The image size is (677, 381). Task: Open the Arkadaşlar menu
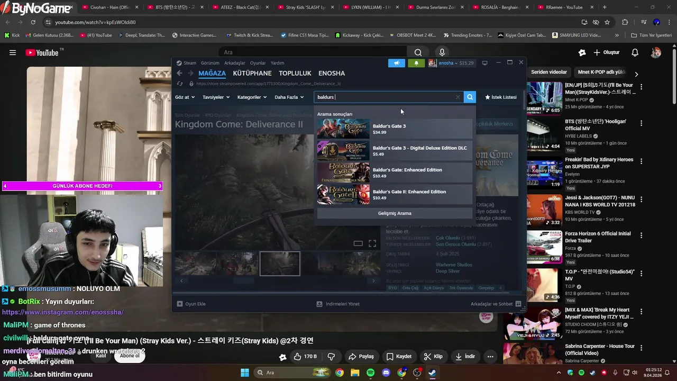(x=235, y=63)
